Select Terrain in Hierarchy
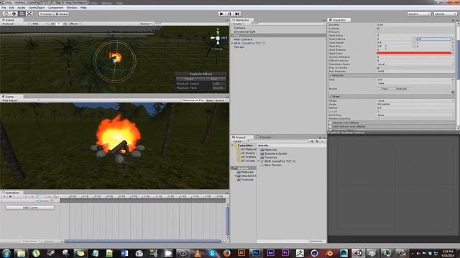460x258 pixels. [x=239, y=47]
